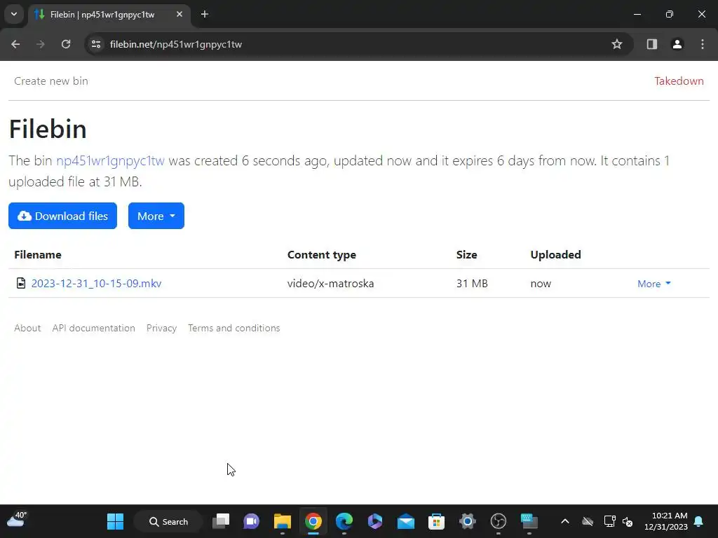The width and height of the screenshot is (718, 538).
Task: Open the site information icon in address bar
Action: [96, 44]
